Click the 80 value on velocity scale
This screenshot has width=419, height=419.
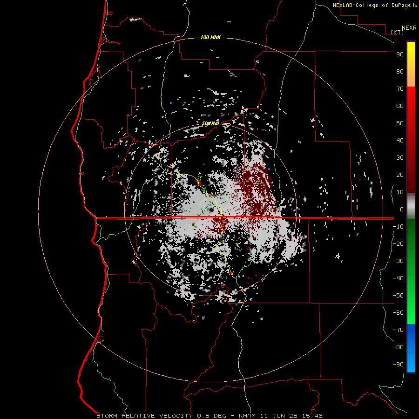pyautogui.click(x=400, y=71)
